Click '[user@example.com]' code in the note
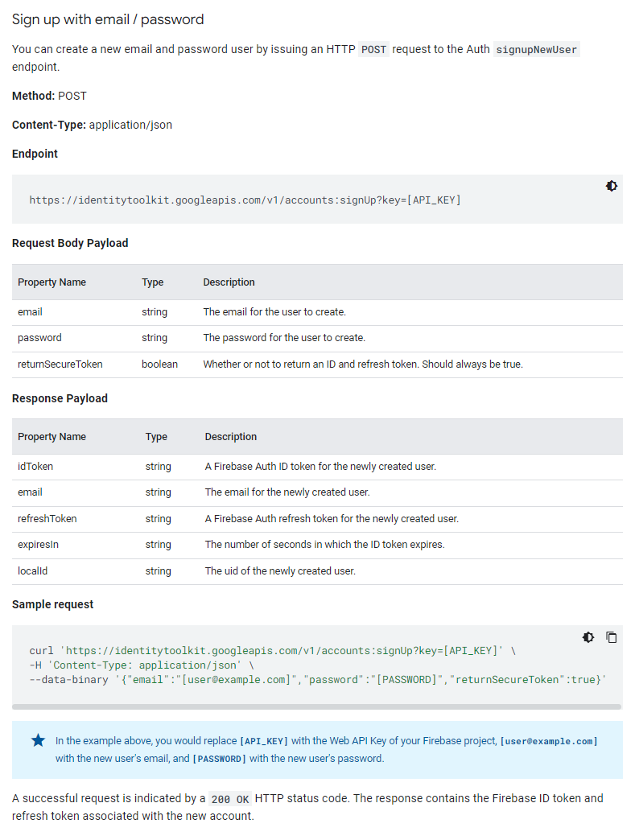 549,741
